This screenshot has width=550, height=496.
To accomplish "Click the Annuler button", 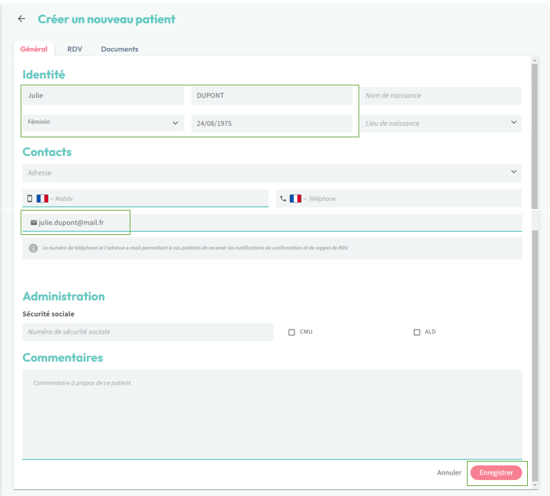I will (x=449, y=473).
